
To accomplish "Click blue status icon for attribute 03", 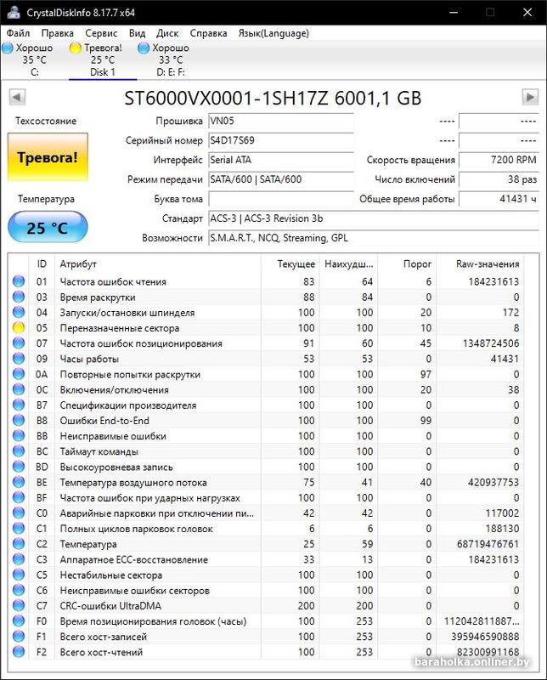I will point(19,297).
